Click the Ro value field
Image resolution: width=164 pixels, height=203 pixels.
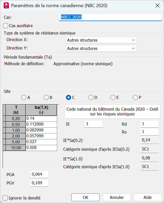[x=150, y=132]
